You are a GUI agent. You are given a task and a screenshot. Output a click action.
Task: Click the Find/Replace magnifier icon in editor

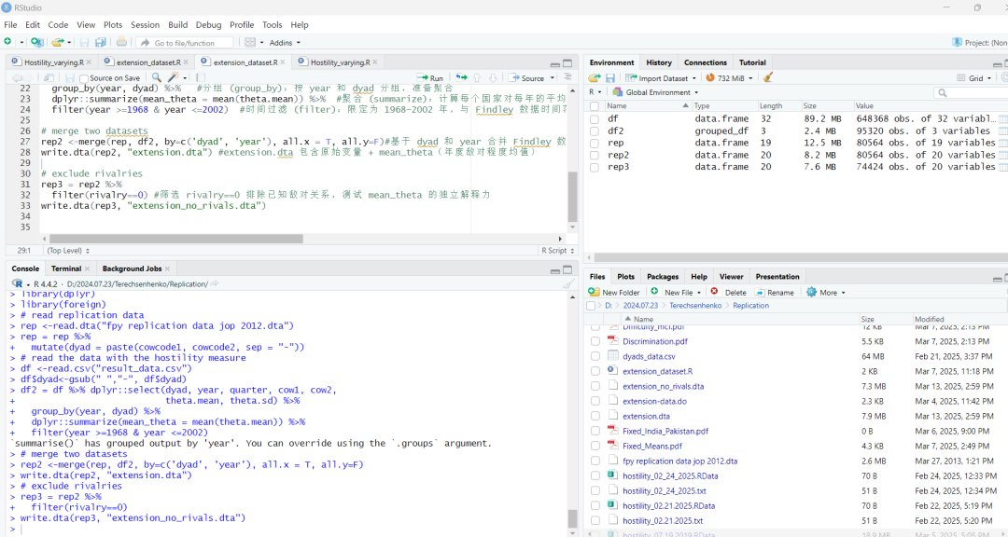(x=156, y=77)
